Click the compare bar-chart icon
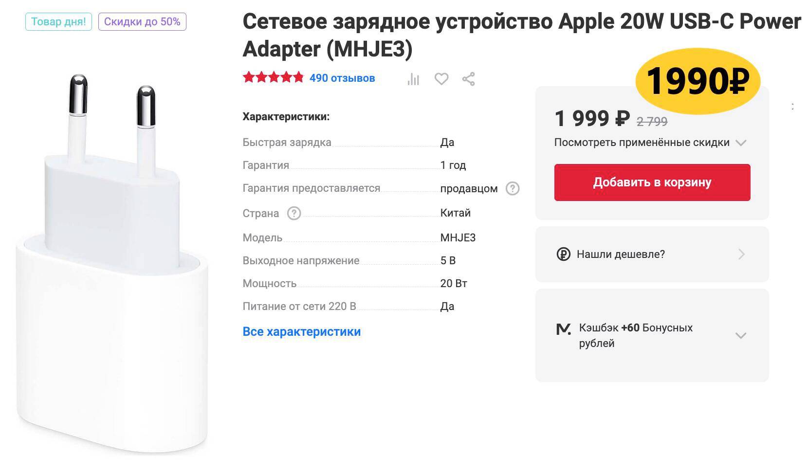This screenshot has height=474, width=808. 413,79
